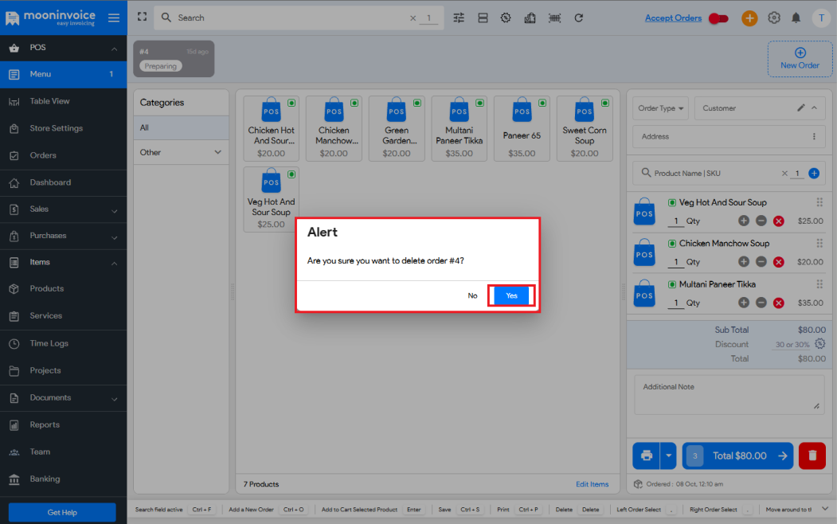
Task: Toggle the hamburger sidebar menu
Action: point(114,18)
